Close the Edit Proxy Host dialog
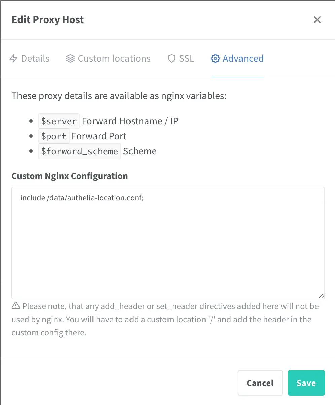 coord(317,20)
